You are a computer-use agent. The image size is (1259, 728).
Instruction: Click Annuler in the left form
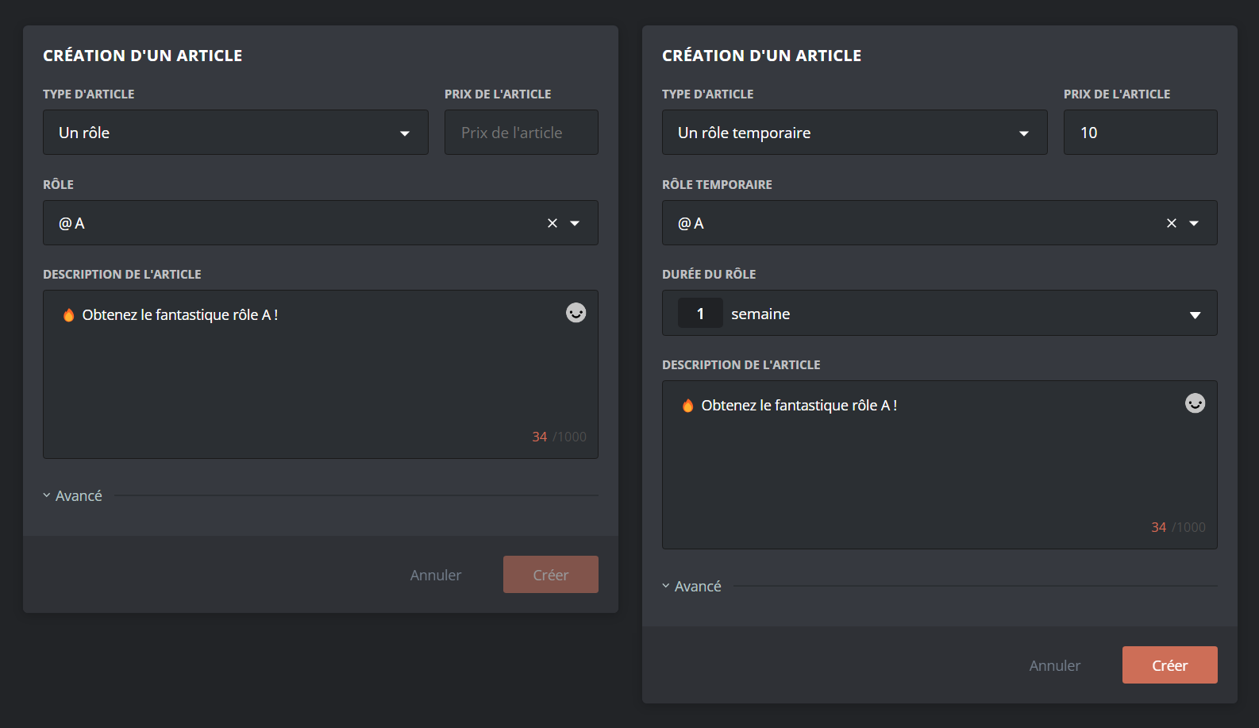click(x=435, y=575)
